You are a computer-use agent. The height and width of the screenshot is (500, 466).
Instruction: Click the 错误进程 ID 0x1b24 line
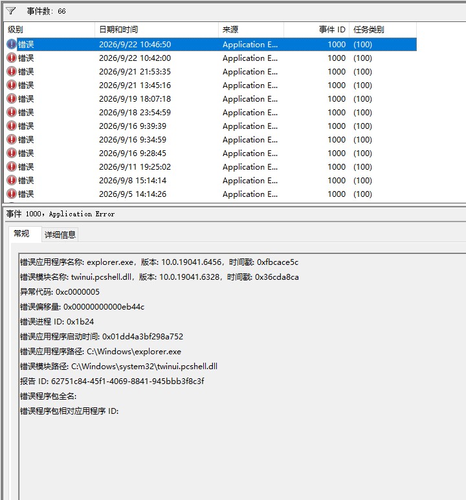click(57, 321)
